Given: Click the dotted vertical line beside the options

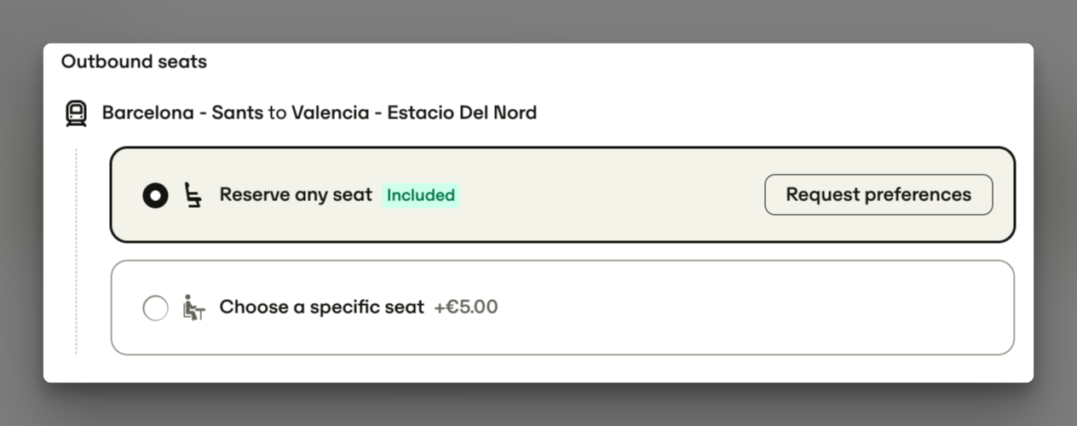Looking at the screenshot, I should point(76,251).
